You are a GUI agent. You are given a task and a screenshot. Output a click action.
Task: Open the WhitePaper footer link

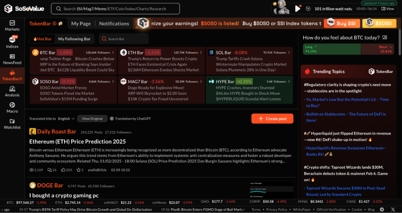(302, 209)
